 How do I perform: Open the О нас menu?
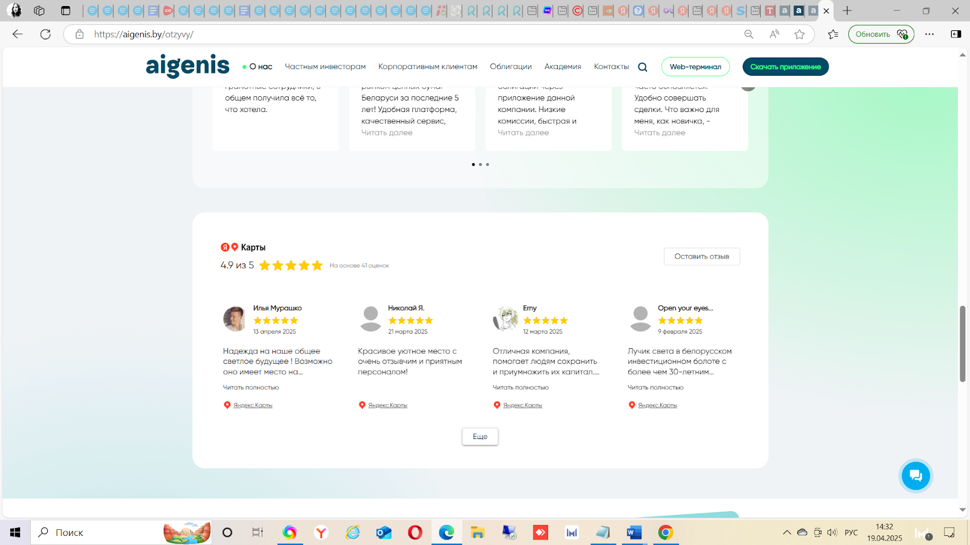(261, 67)
